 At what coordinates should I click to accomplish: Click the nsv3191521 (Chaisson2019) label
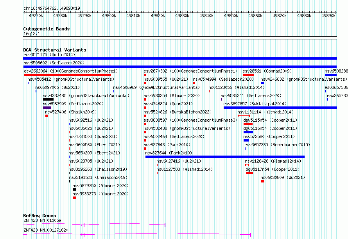tap(98, 177)
